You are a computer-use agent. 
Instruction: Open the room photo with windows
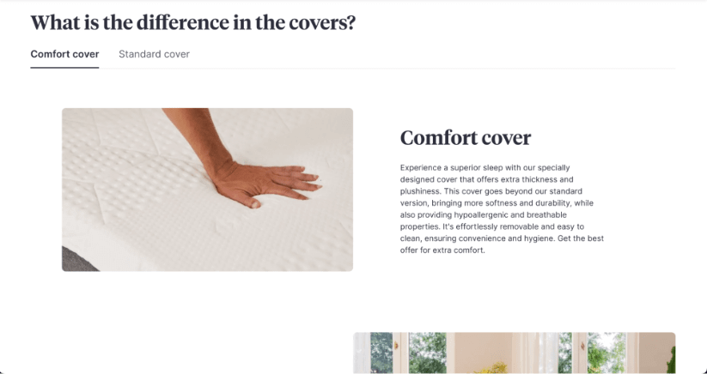(x=514, y=353)
